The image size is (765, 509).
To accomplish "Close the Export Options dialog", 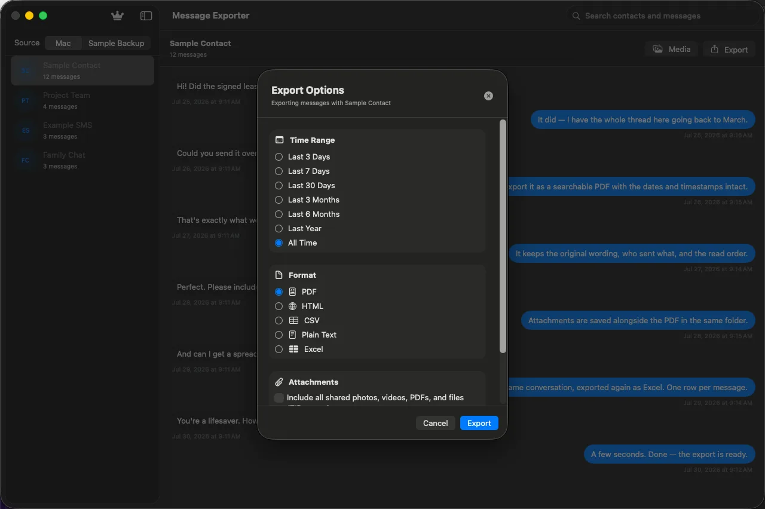I will (x=488, y=96).
